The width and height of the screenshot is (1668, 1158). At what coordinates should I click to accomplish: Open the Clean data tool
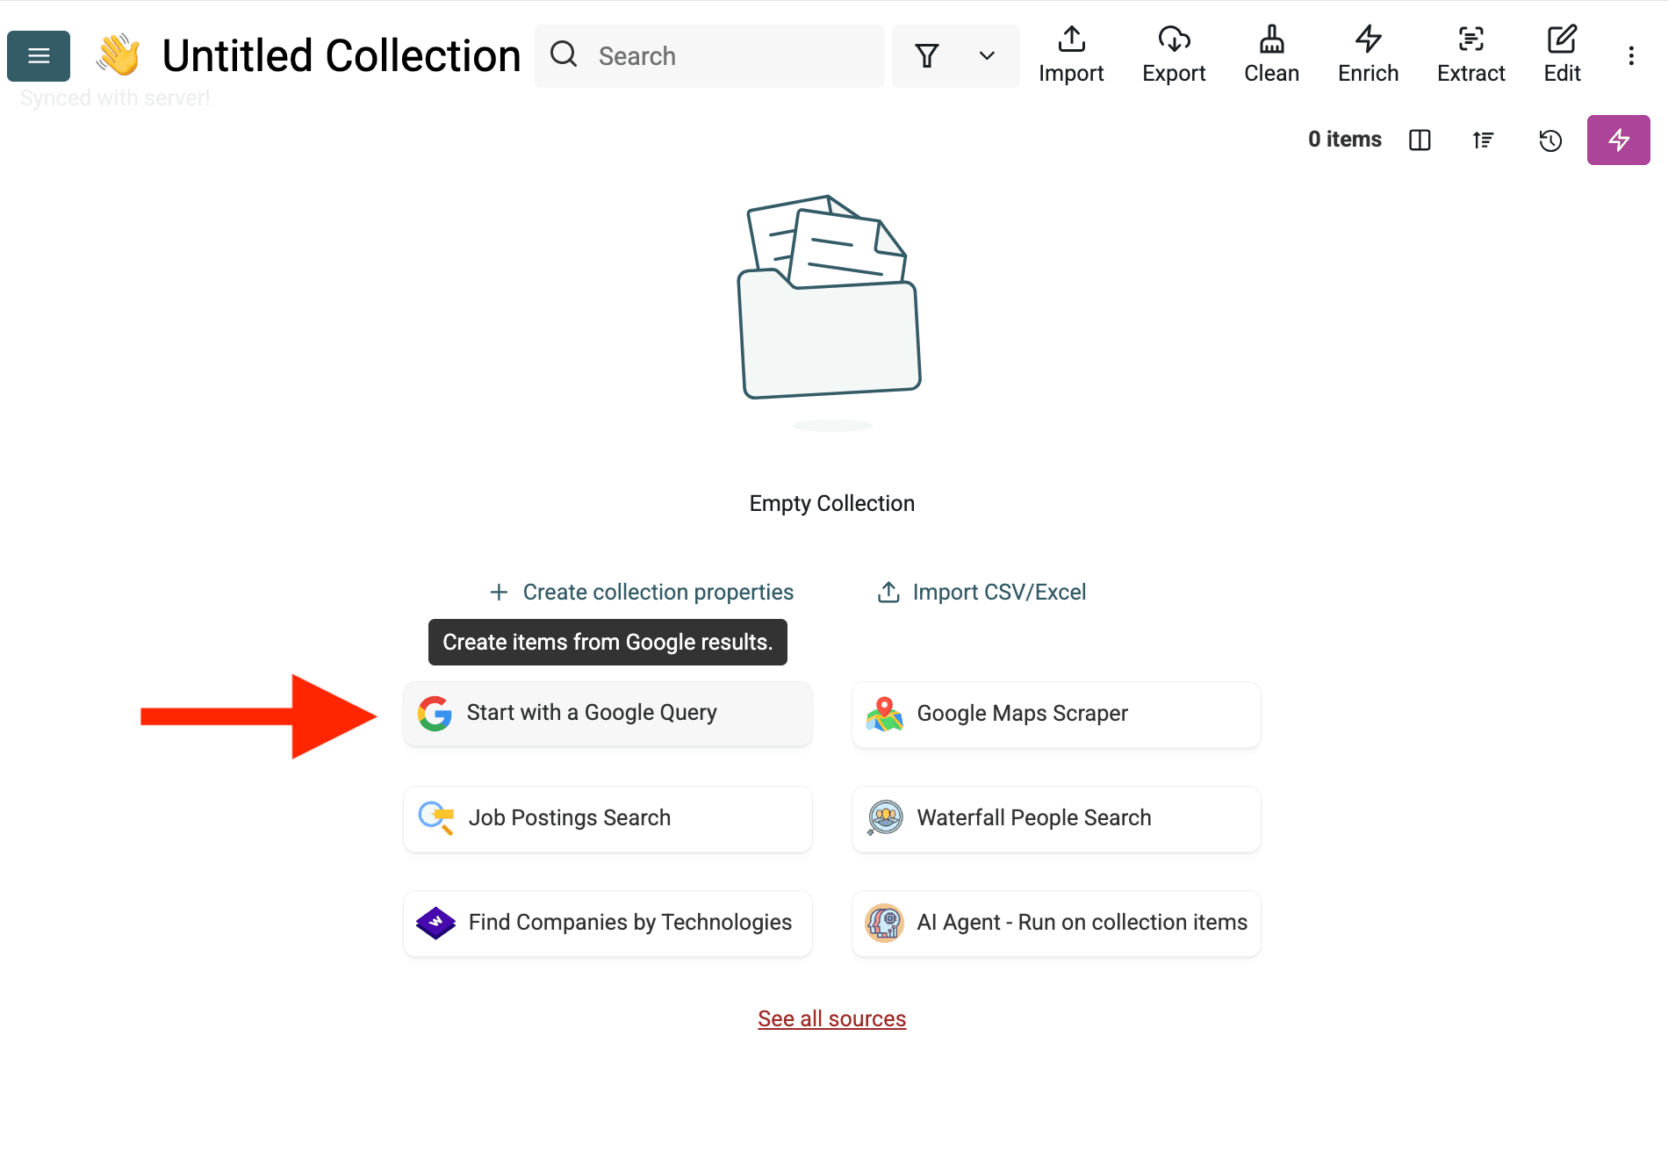[1270, 54]
